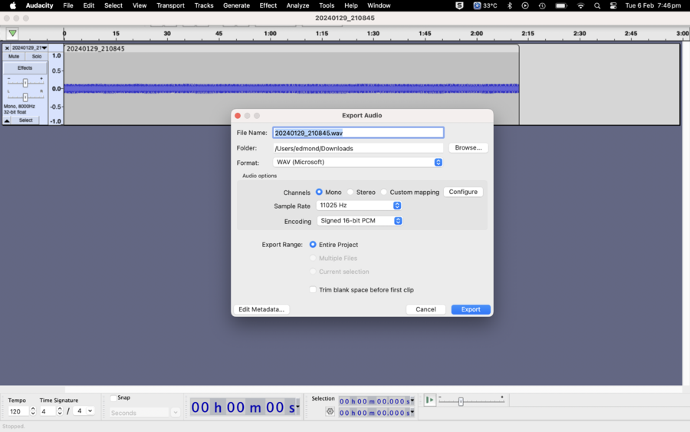This screenshot has height=432, width=690.
Task: Click the green playhead marker in timeline
Action: [12, 34]
